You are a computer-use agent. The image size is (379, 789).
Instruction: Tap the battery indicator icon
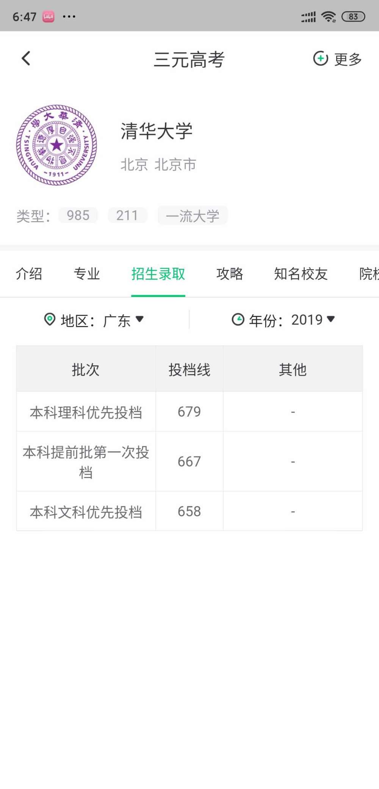click(x=353, y=17)
